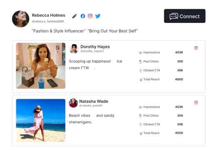This screenshot has height=150, width=223.
Task: Click the @natasha_wade89 handle
Action: (x=90, y=105)
